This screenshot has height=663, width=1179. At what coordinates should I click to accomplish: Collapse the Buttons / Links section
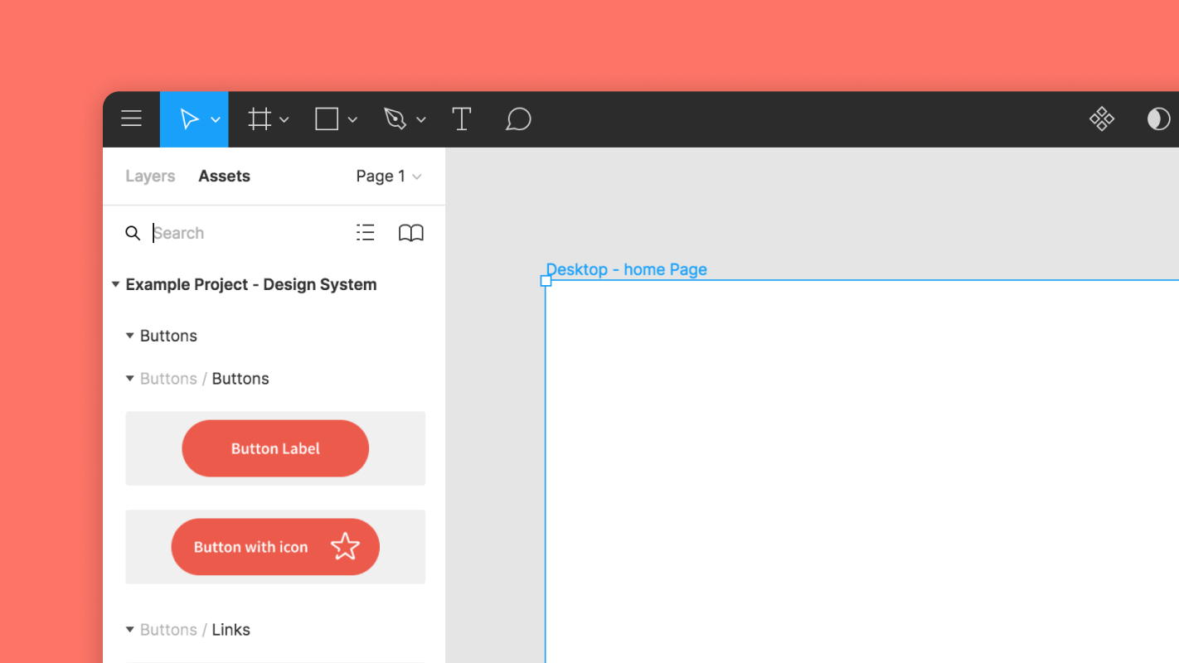pos(129,630)
